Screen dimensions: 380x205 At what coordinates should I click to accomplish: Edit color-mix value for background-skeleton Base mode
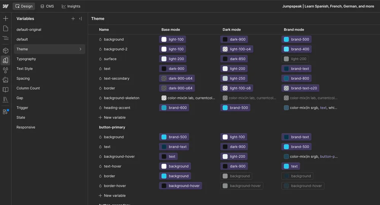pyautogui.click(x=188, y=98)
